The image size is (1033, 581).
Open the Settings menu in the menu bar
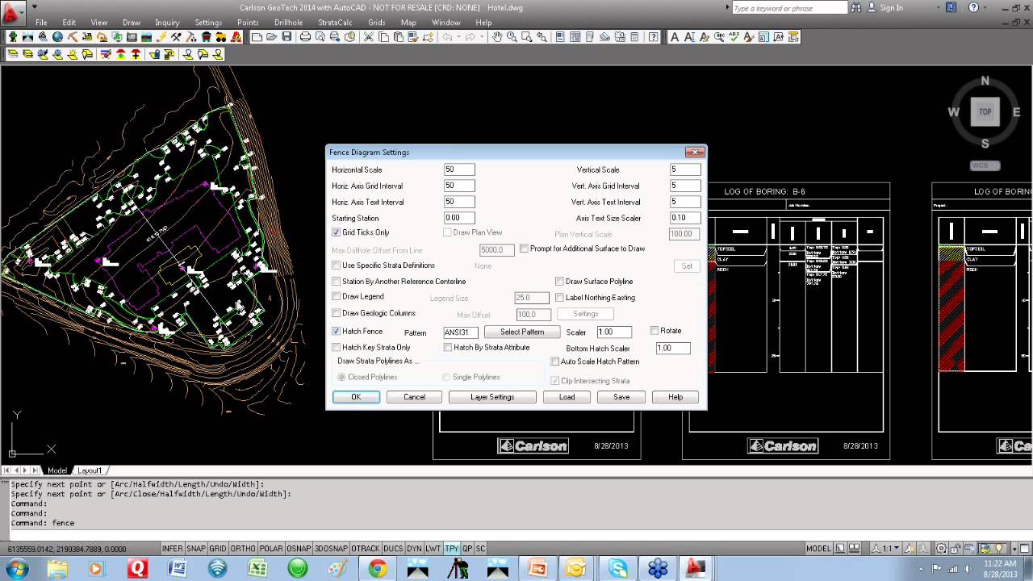pos(208,23)
